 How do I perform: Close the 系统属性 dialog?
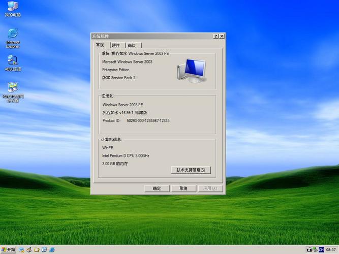222,36
